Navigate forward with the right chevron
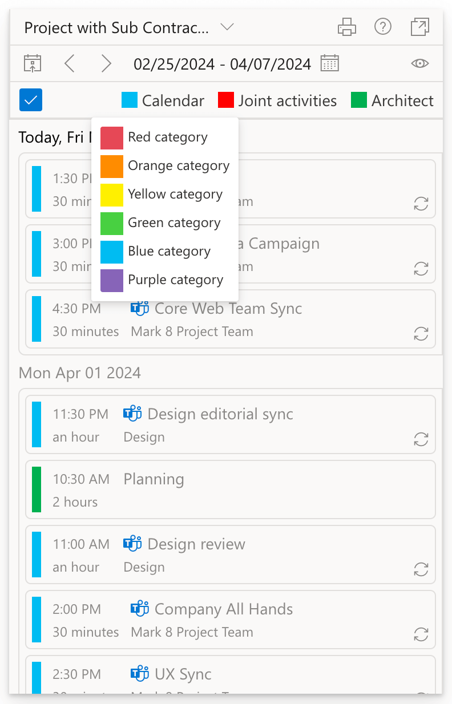 106,63
